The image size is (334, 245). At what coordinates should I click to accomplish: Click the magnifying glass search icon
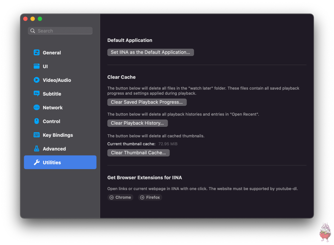33,31
